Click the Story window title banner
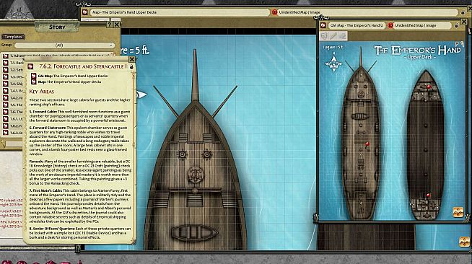The image size is (472, 264). click(x=57, y=27)
